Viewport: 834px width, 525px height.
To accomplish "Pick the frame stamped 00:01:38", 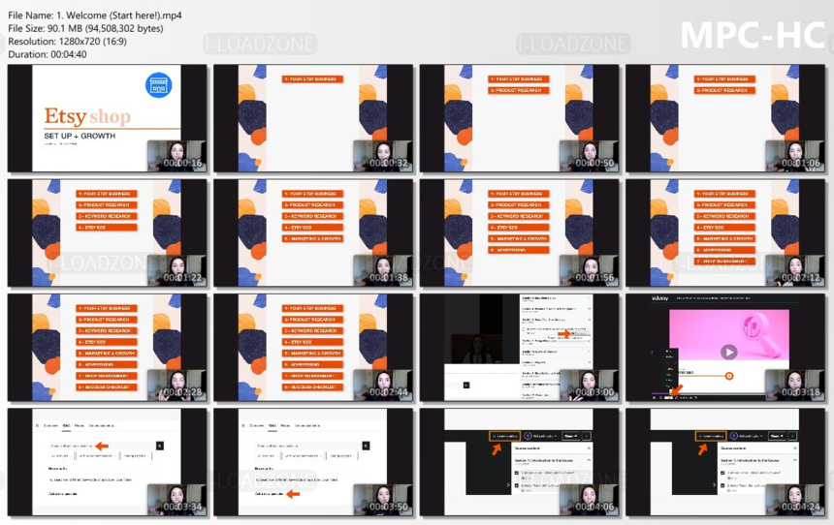I will click(313, 232).
